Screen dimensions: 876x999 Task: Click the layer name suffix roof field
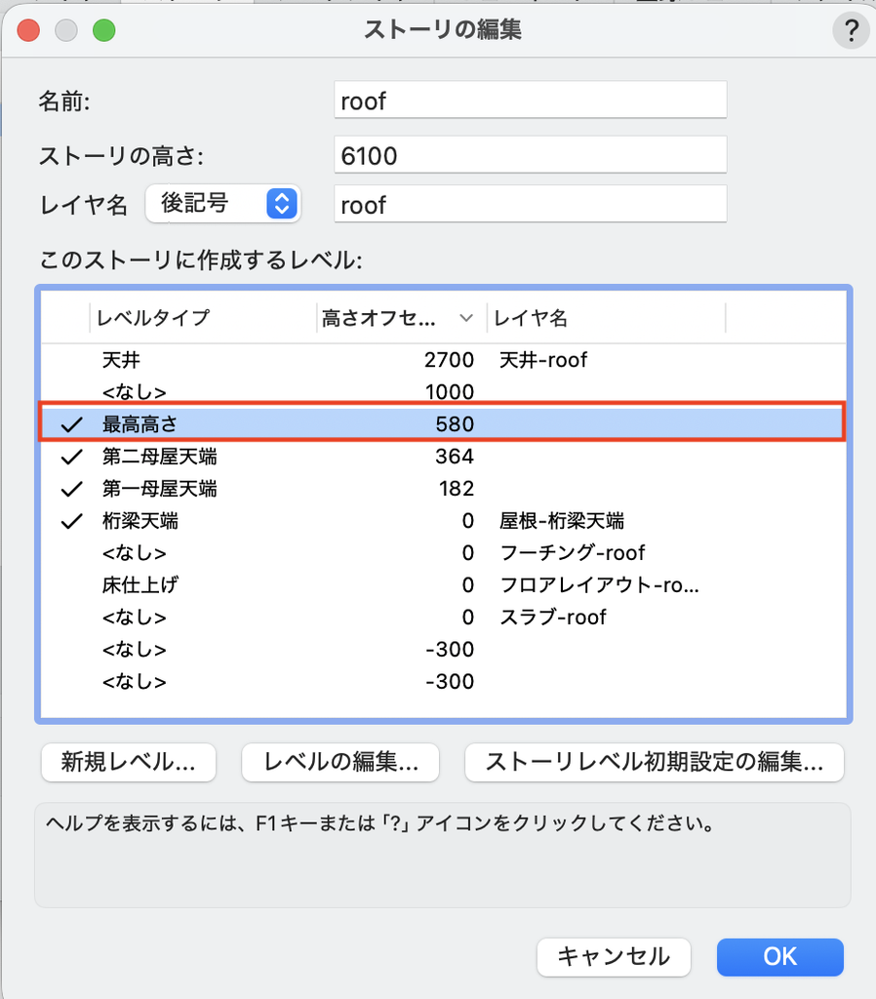(530, 204)
